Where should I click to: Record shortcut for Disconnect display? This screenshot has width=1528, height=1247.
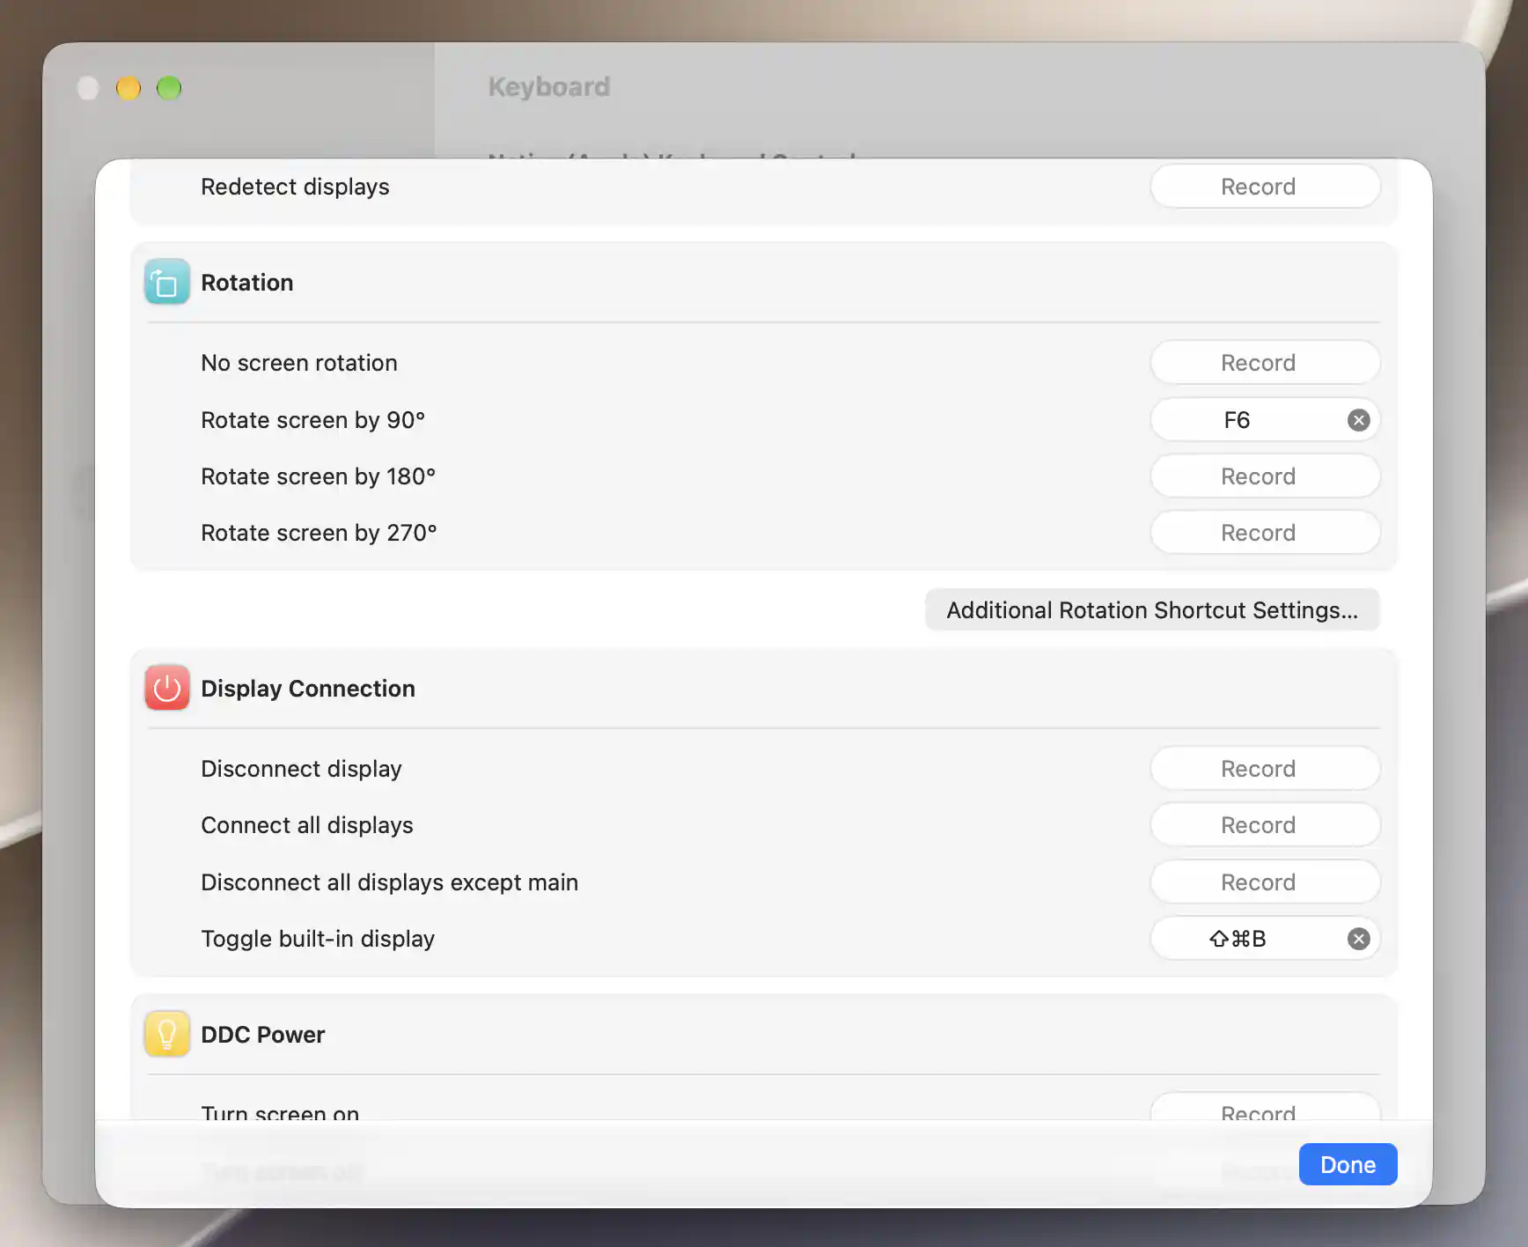1265,769
